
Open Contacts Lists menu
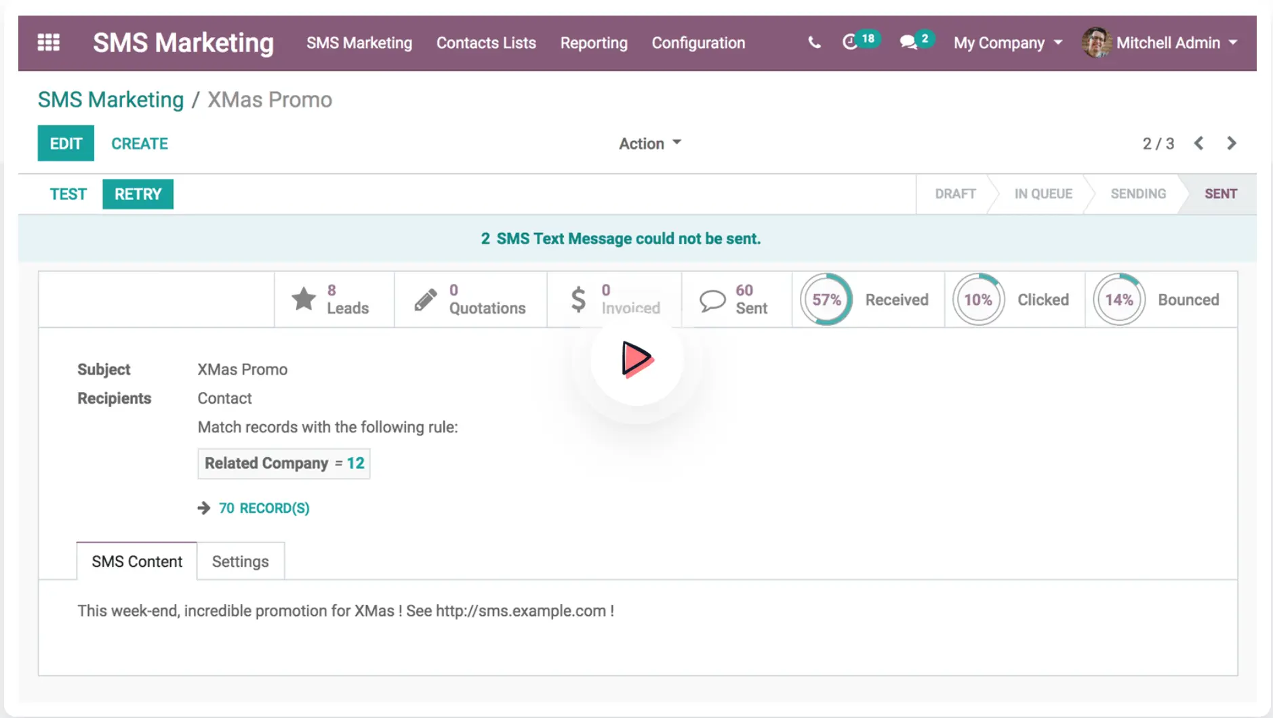486,43
